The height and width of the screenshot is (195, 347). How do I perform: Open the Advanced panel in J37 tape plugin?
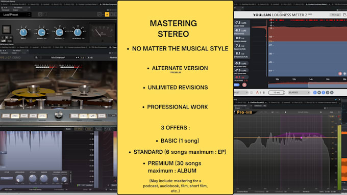point(113,58)
